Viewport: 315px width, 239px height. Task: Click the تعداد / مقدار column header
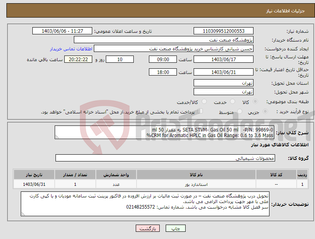[75, 175]
